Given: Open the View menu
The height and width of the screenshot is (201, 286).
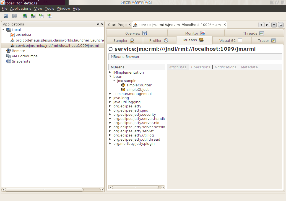Looking at the screenshot, I should [x=38, y=9].
